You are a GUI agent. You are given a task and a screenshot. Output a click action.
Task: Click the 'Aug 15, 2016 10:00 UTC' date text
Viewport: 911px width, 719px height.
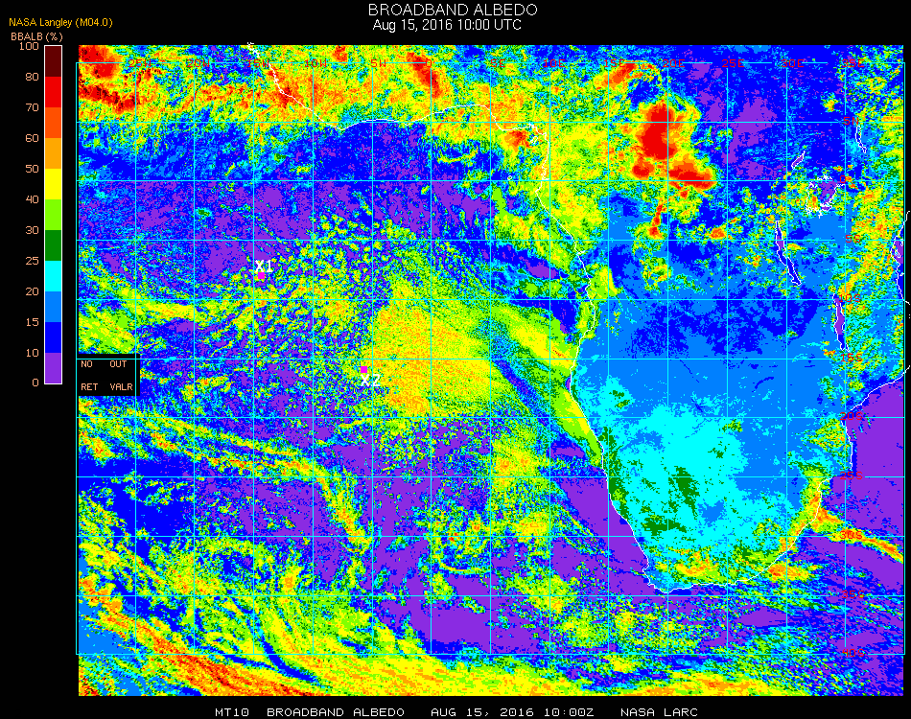click(447, 25)
